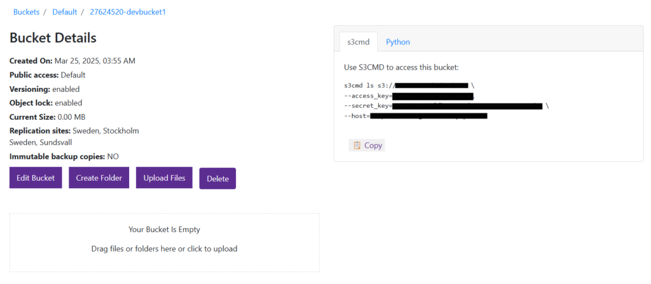This screenshot has height=284, width=651.
Task: Click the Immutable backup copies line
Action: [64, 157]
